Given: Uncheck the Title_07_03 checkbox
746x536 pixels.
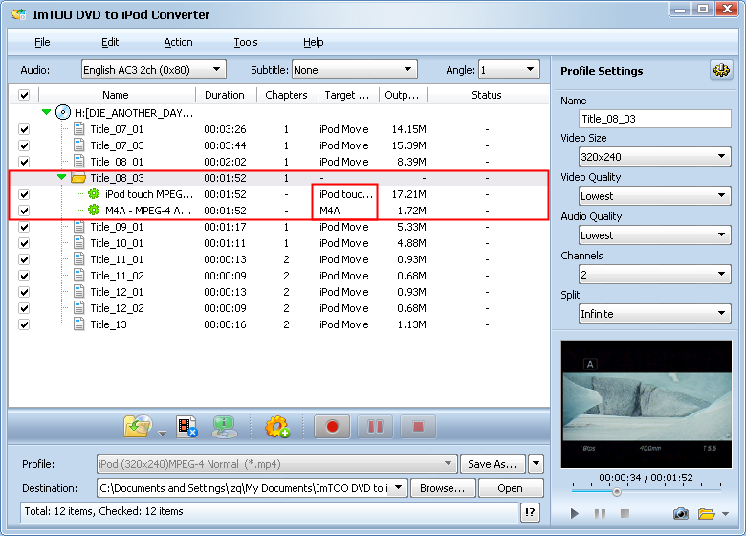Looking at the screenshot, I should pos(24,145).
